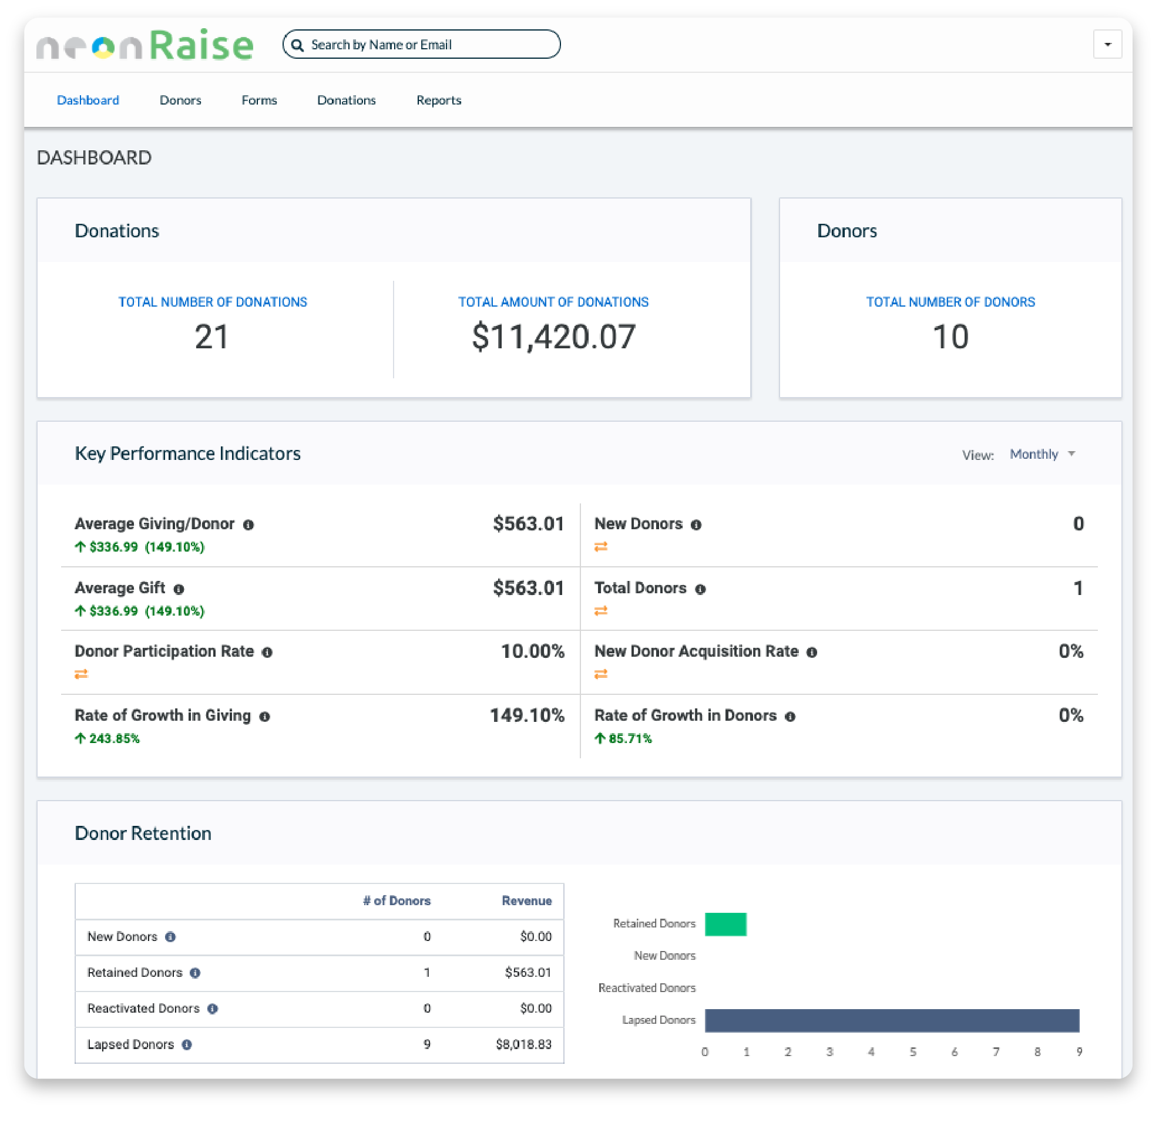1159x1136 pixels.
Task: Click the search magnifier icon
Action: 297,45
